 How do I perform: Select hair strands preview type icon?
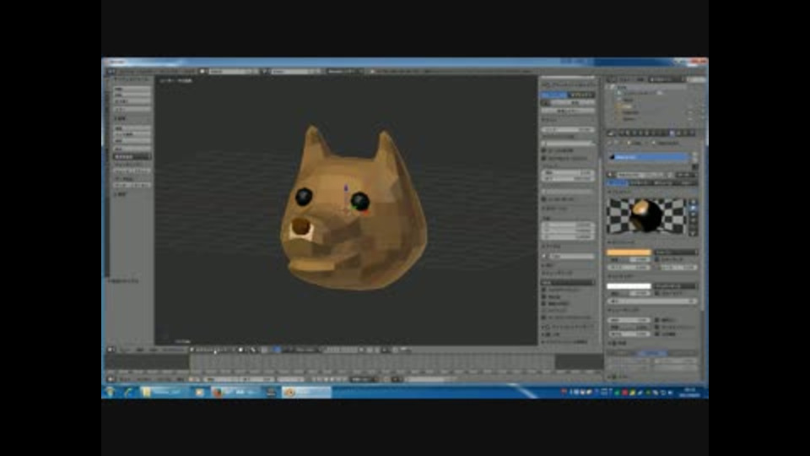694,226
